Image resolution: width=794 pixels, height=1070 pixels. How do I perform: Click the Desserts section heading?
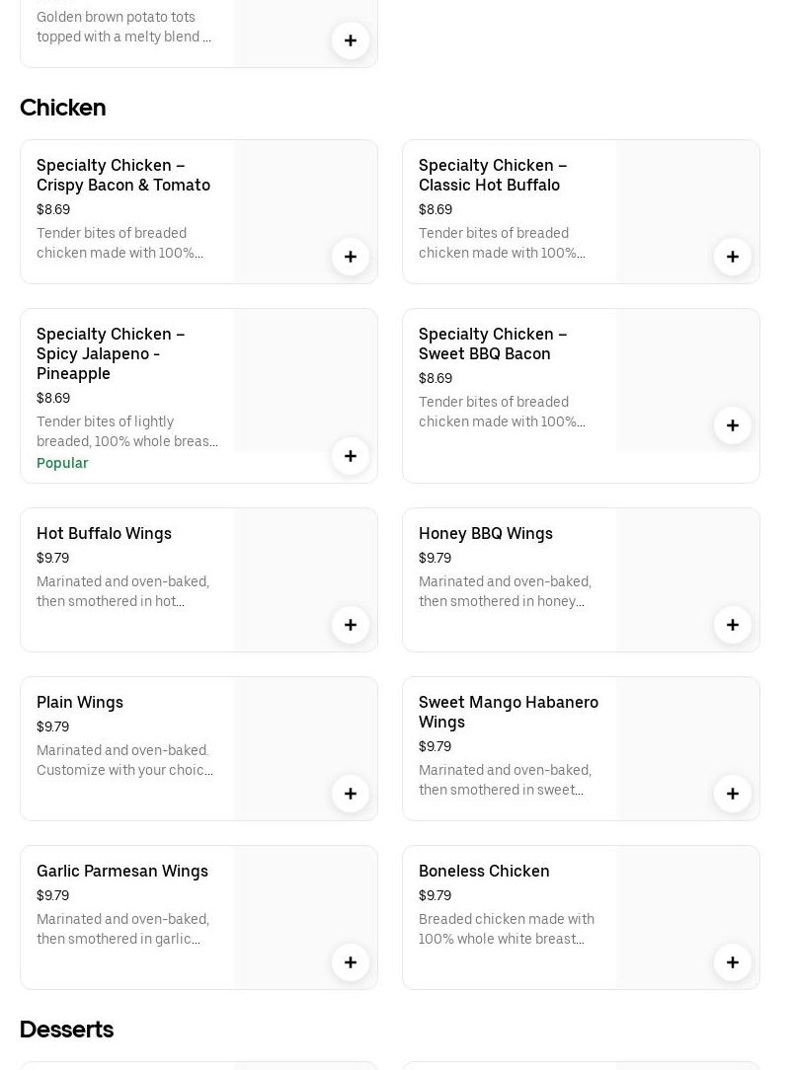tap(66, 1029)
